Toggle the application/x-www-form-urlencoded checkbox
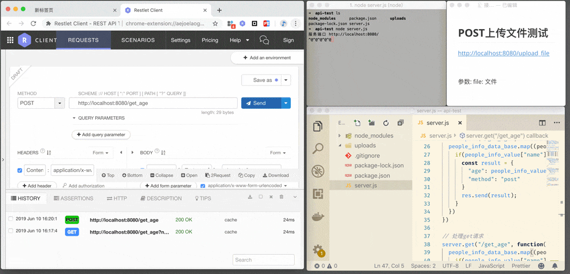 [x=203, y=186]
